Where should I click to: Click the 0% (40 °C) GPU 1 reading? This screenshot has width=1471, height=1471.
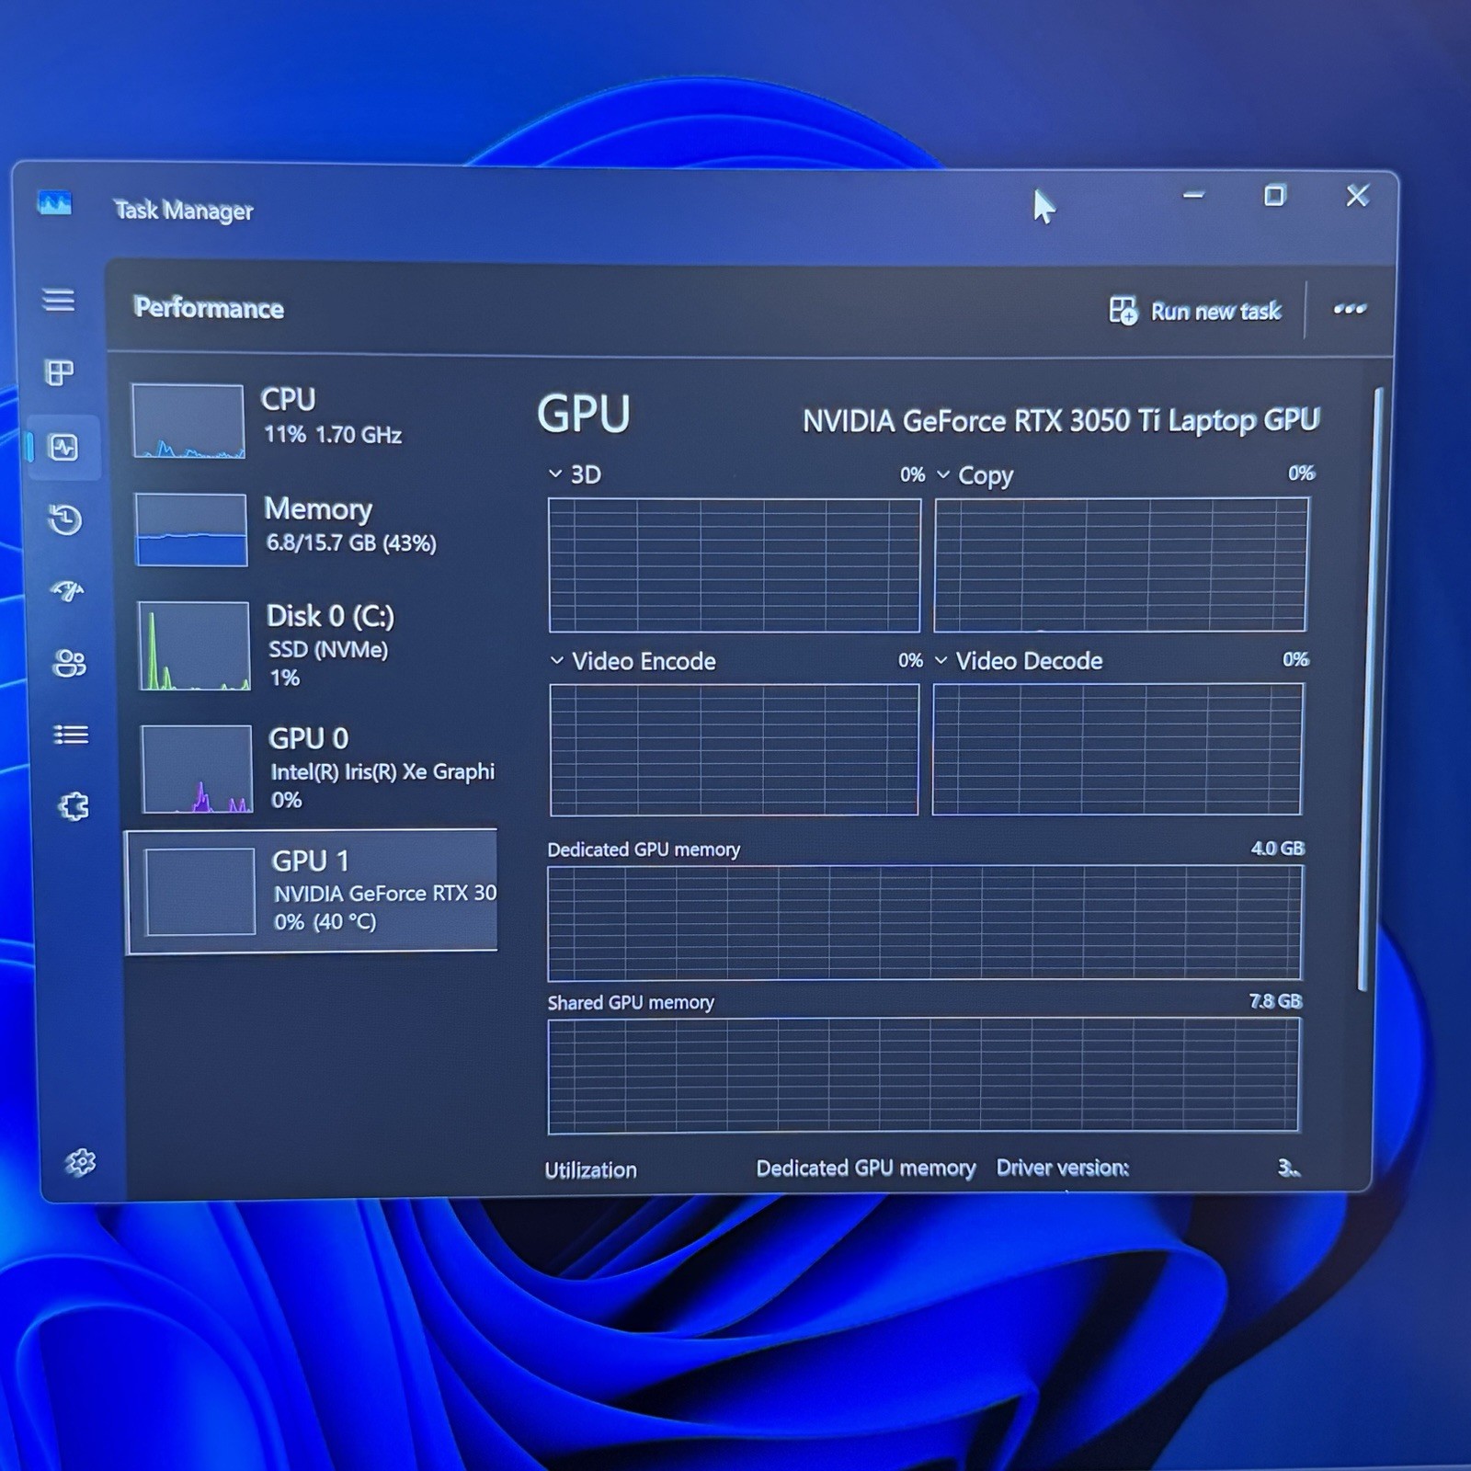click(325, 922)
